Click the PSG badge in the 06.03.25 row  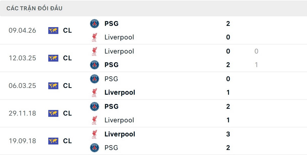tap(95, 79)
